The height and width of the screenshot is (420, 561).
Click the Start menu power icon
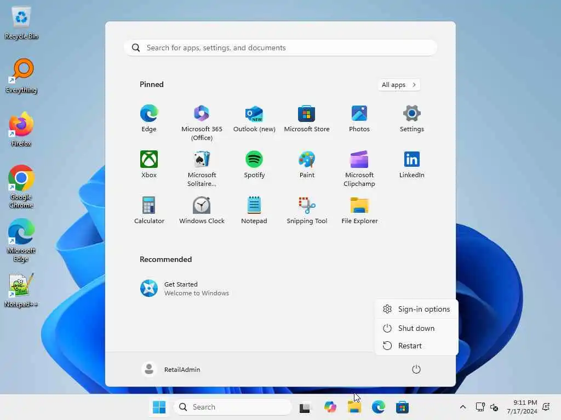pos(416,369)
